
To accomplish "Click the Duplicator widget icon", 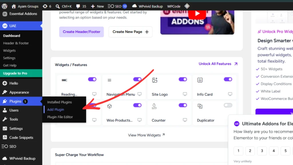I will click(x=200, y=106).
